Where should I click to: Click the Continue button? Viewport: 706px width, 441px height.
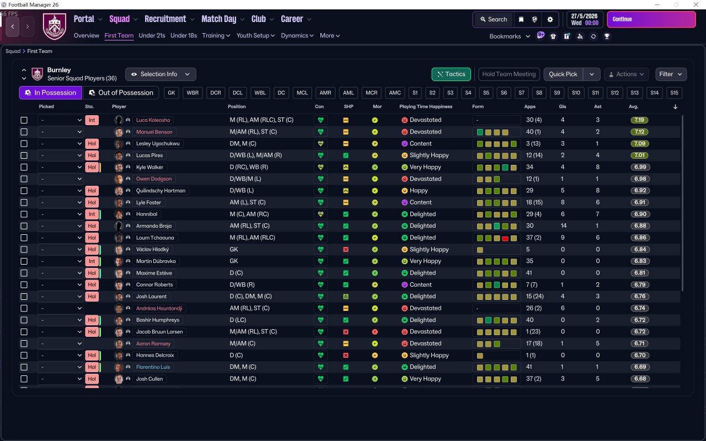(651, 19)
